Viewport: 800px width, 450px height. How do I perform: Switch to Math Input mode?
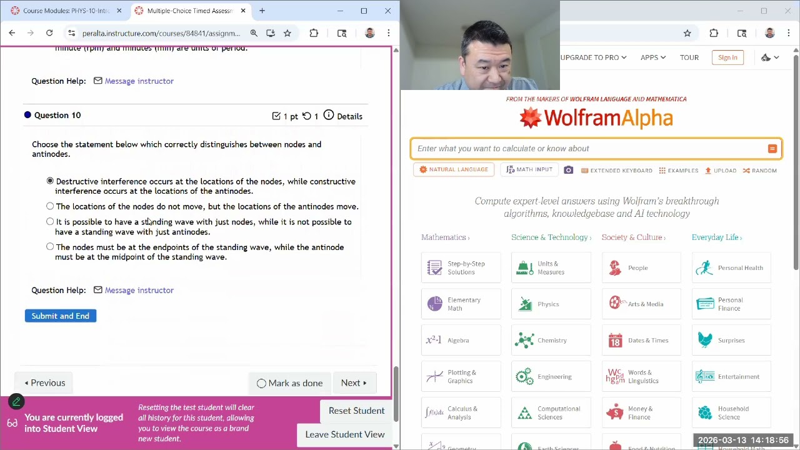point(530,169)
